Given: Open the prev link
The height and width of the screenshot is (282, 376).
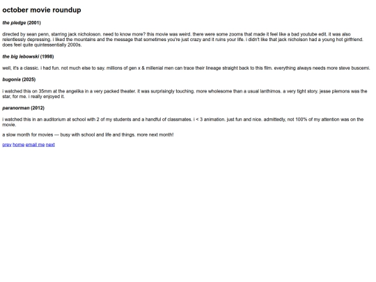Looking at the screenshot, I should pyautogui.click(x=7, y=145).
